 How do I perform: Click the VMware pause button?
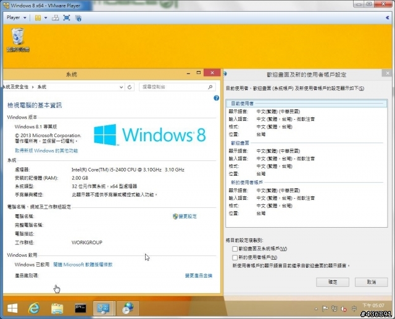(38, 18)
